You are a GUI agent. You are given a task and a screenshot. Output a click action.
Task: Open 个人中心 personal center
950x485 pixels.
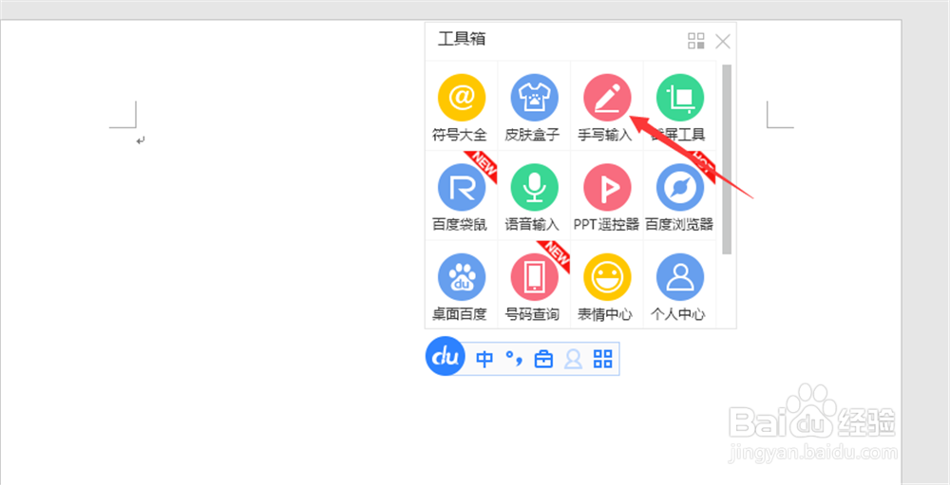coord(680,277)
